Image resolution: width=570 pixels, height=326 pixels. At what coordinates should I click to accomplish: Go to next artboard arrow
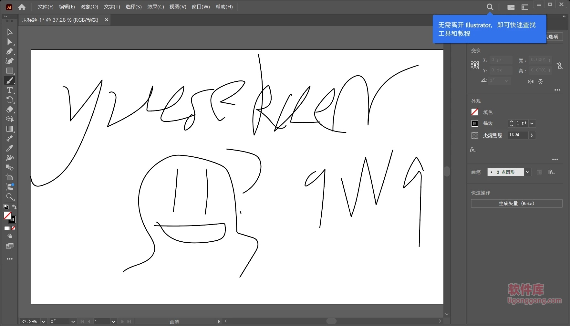(122, 321)
